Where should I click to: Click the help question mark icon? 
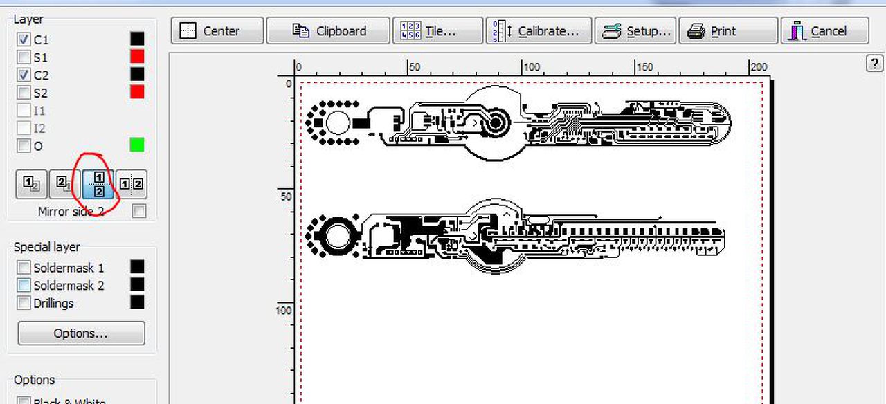874,64
